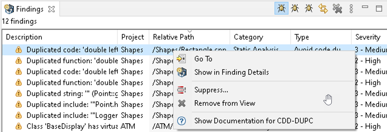Click the Category column header
387x132 pixels.
(260, 37)
